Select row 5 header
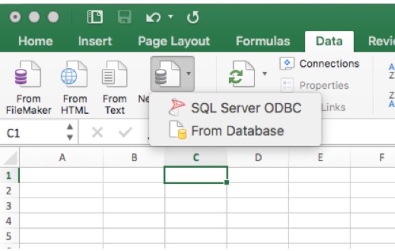The image size is (395, 251). (9, 236)
